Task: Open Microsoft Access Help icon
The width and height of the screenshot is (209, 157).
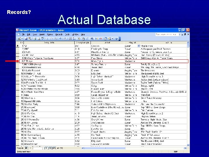Action: tap(116, 39)
